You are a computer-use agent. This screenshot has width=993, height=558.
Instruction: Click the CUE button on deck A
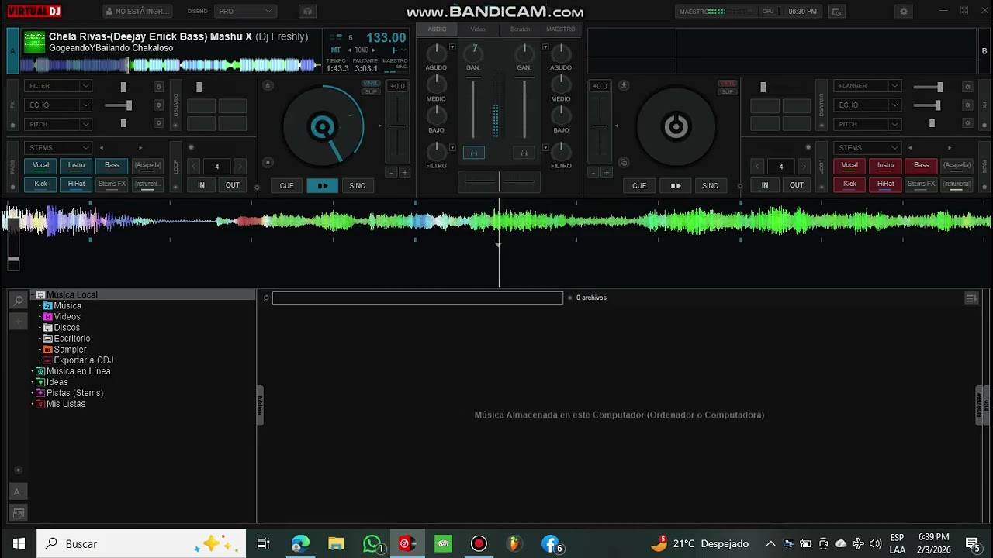click(286, 185)
